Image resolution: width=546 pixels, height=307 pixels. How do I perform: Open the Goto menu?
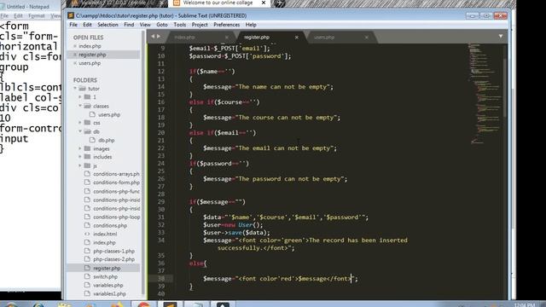pyautogui.click(x=162, y=25)
